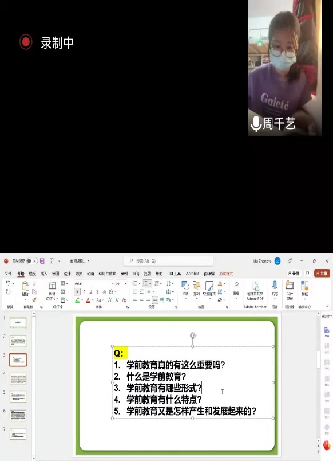
Task: Toggle the AutoSave switch off/on
Action: [32, 261]
